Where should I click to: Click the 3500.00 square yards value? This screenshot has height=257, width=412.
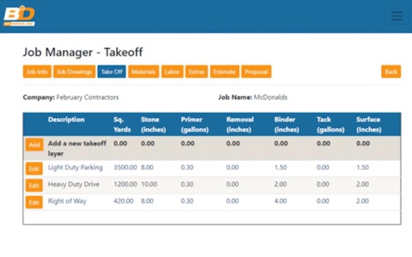[x=125, y=167]
